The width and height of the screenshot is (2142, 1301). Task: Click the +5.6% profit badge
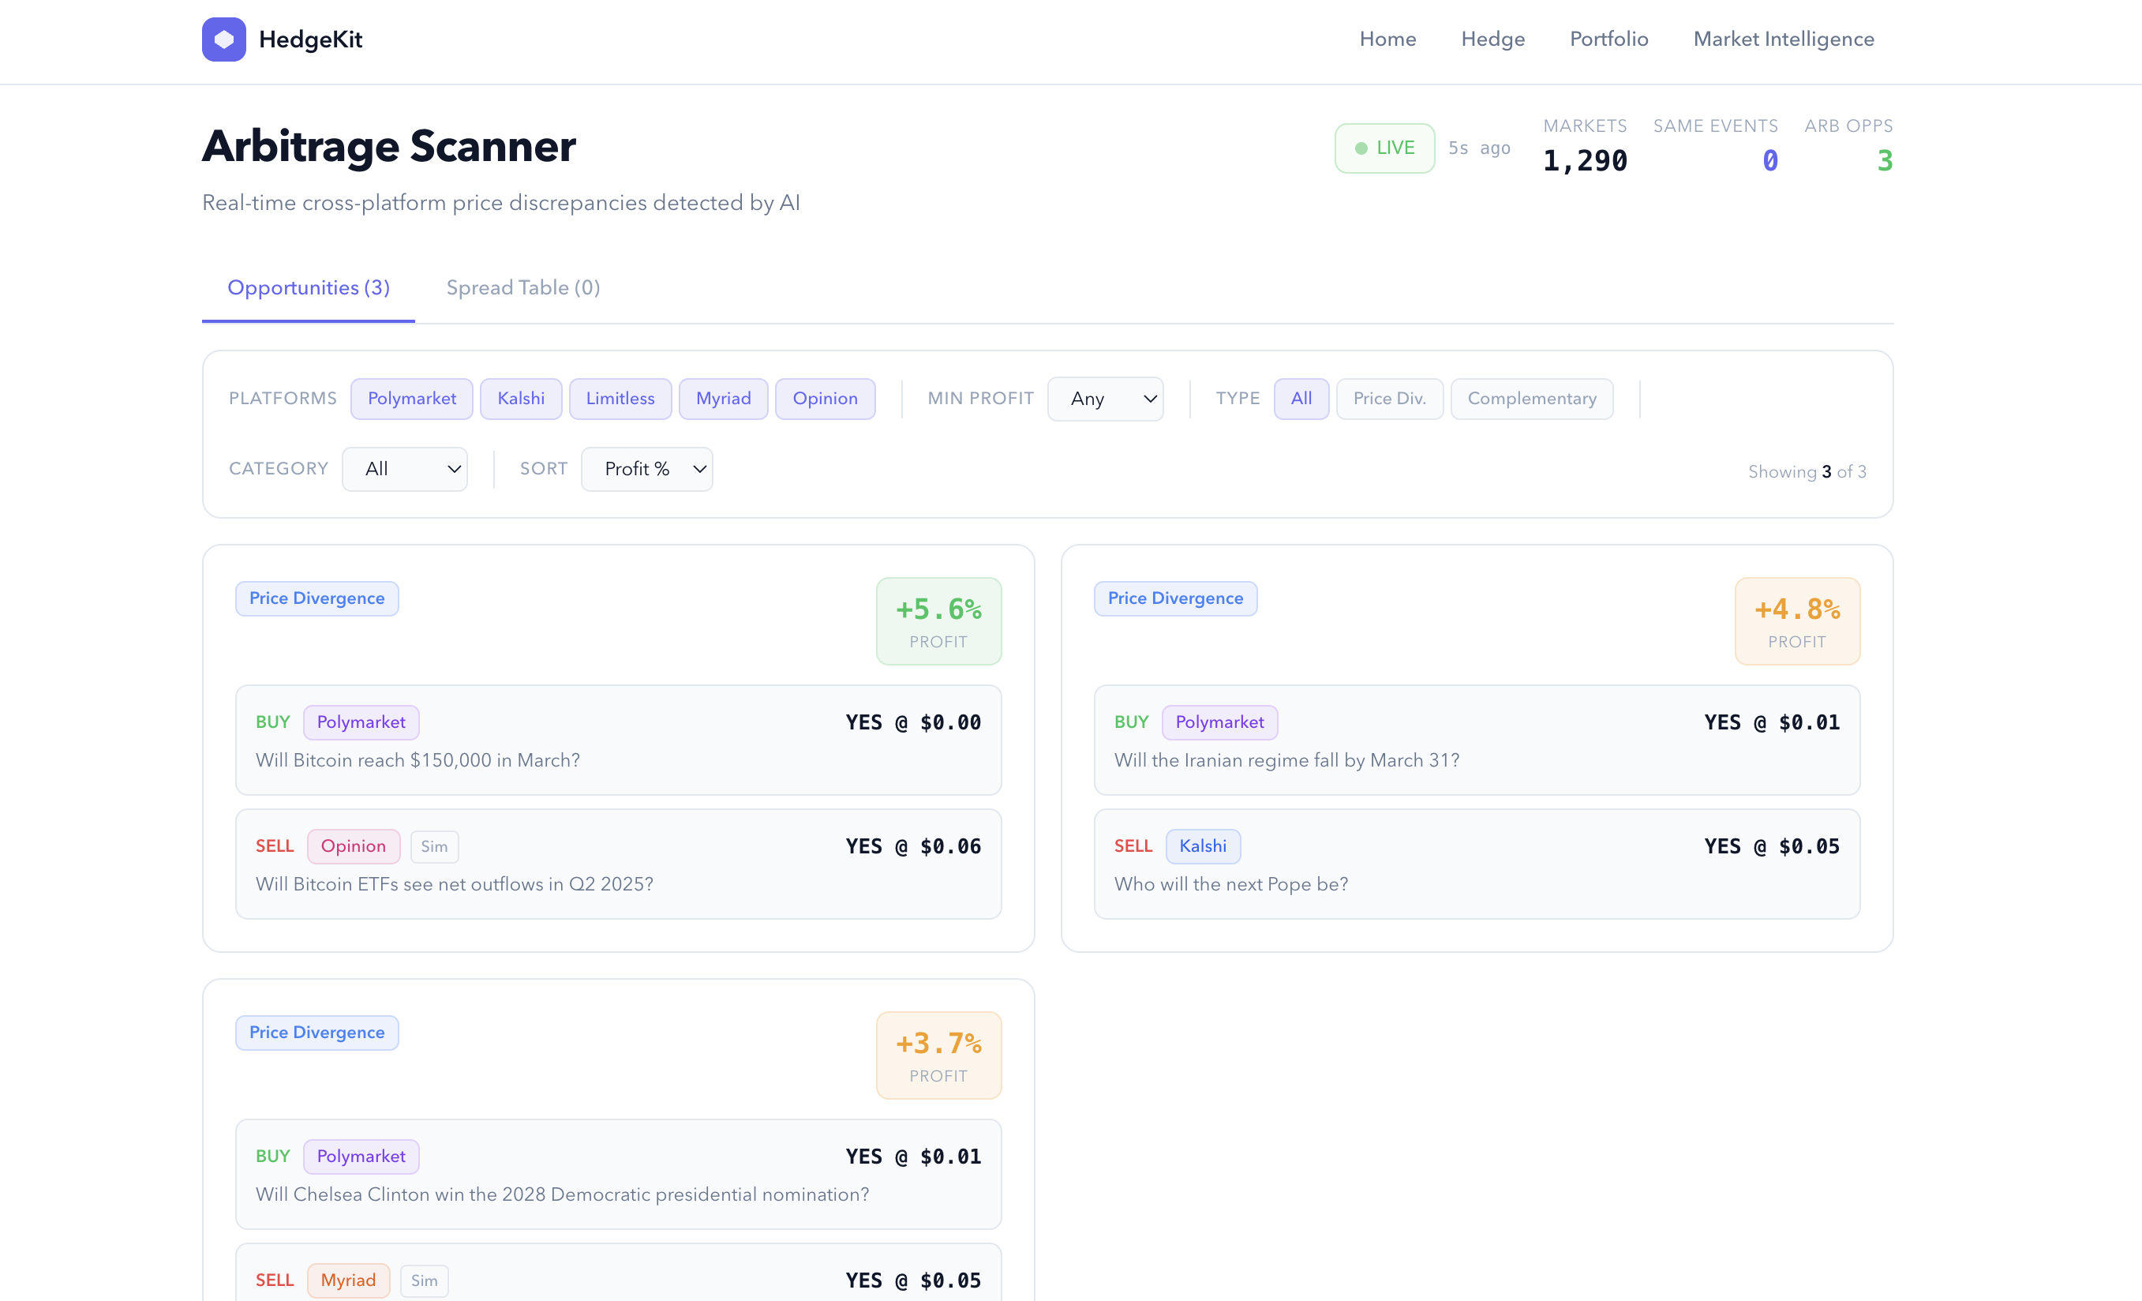click(938, 621)
